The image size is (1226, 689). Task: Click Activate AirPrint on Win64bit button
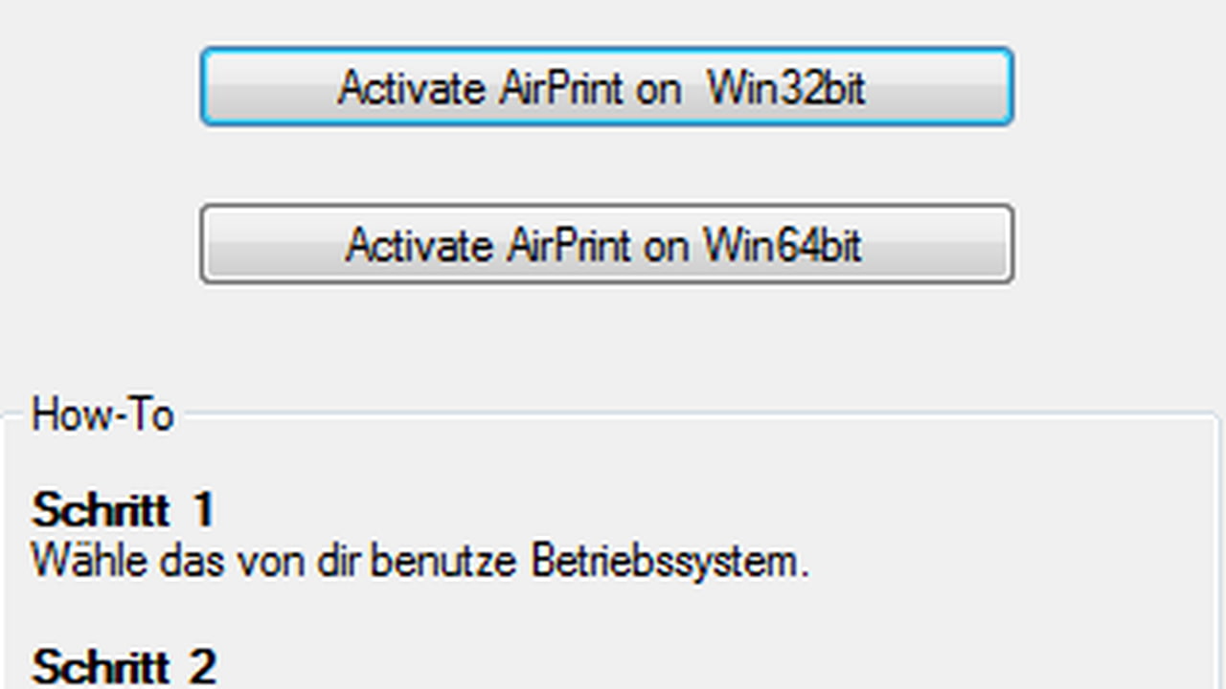[606, 243]
